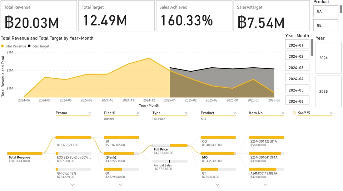Click the GE product slicer button
The width and height of the screenshot is (343, 191).
click(325, 25)
